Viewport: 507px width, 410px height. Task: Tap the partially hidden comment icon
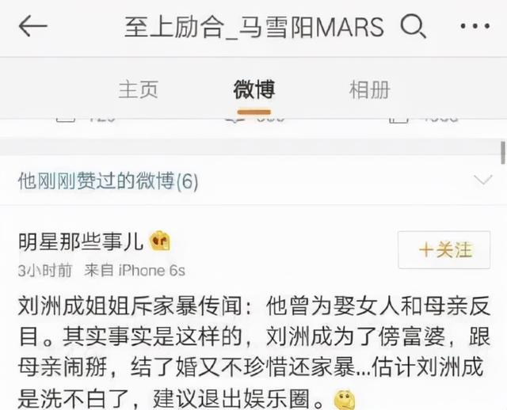click(235, 120)
